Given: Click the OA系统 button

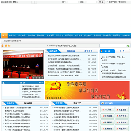Looking at the screenshot, I should point(107,110).
